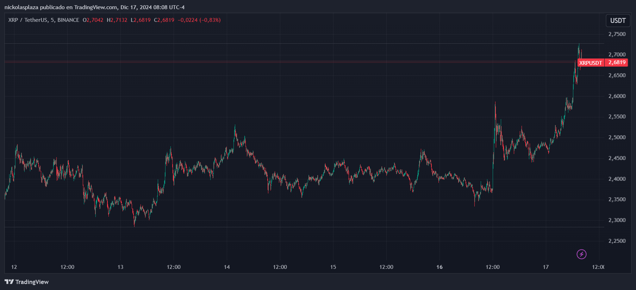Click the purple lightning bolt icon
636x290 pixels.
[581, 254]
